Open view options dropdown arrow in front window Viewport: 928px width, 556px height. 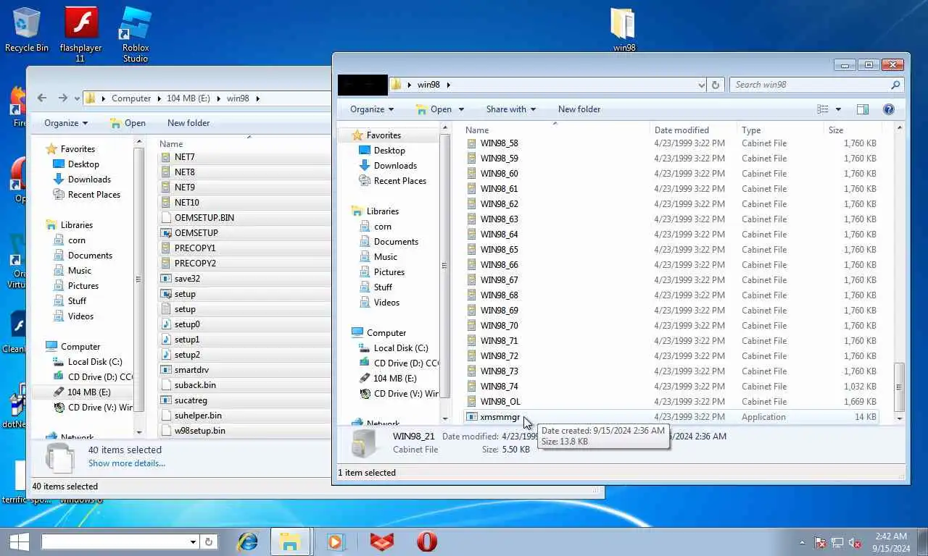pyautogui.click(x=838, y=109)
